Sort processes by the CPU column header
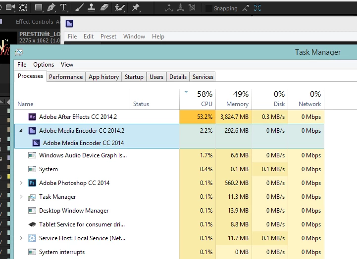This screenshot has height=259, width=357. coord(198,100)
